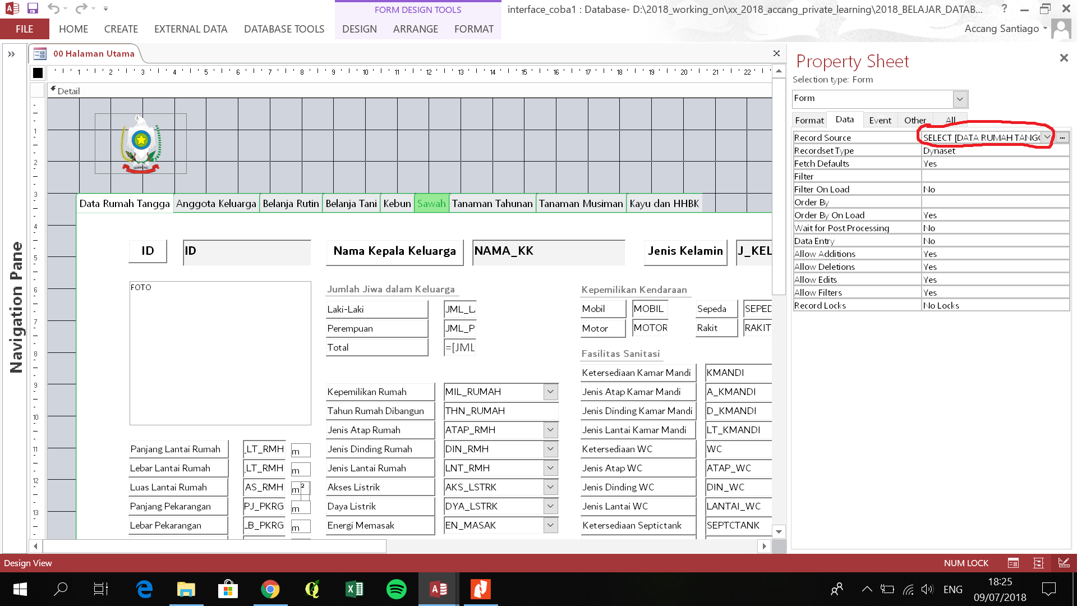
Task: Select the Kayu dan HHBK form tab
Action: coord(664,204)
